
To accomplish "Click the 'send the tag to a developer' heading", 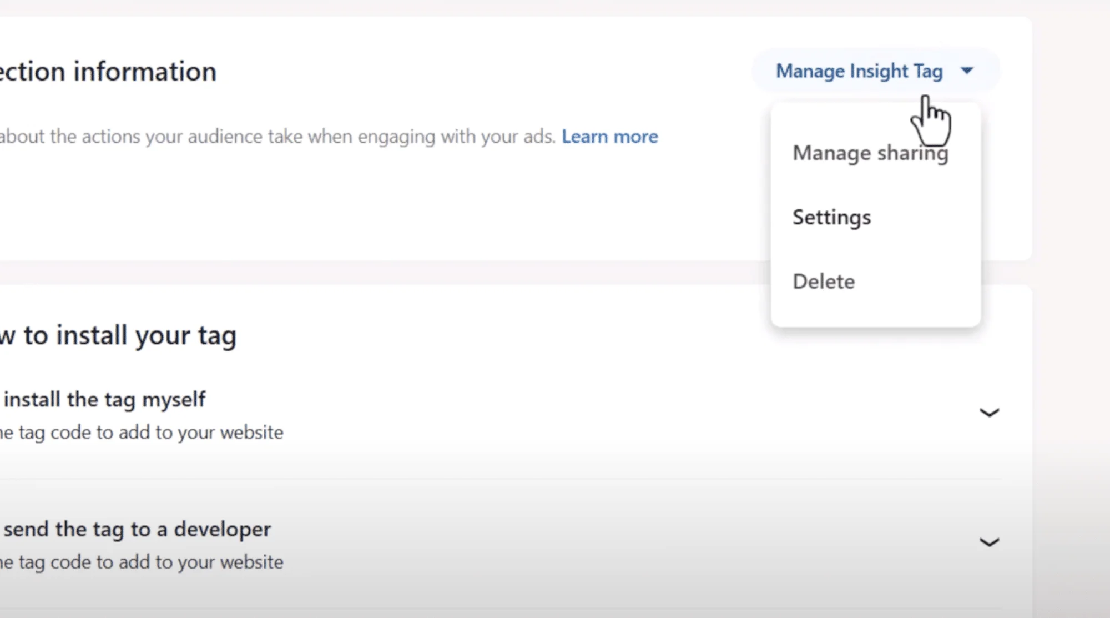I will coord(136,529).
